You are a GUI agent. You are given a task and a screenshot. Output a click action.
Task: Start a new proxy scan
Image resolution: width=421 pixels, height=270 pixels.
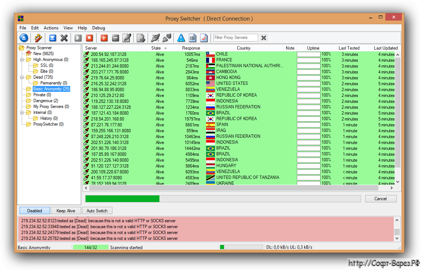pyautogui.click(x=78, y=37)
